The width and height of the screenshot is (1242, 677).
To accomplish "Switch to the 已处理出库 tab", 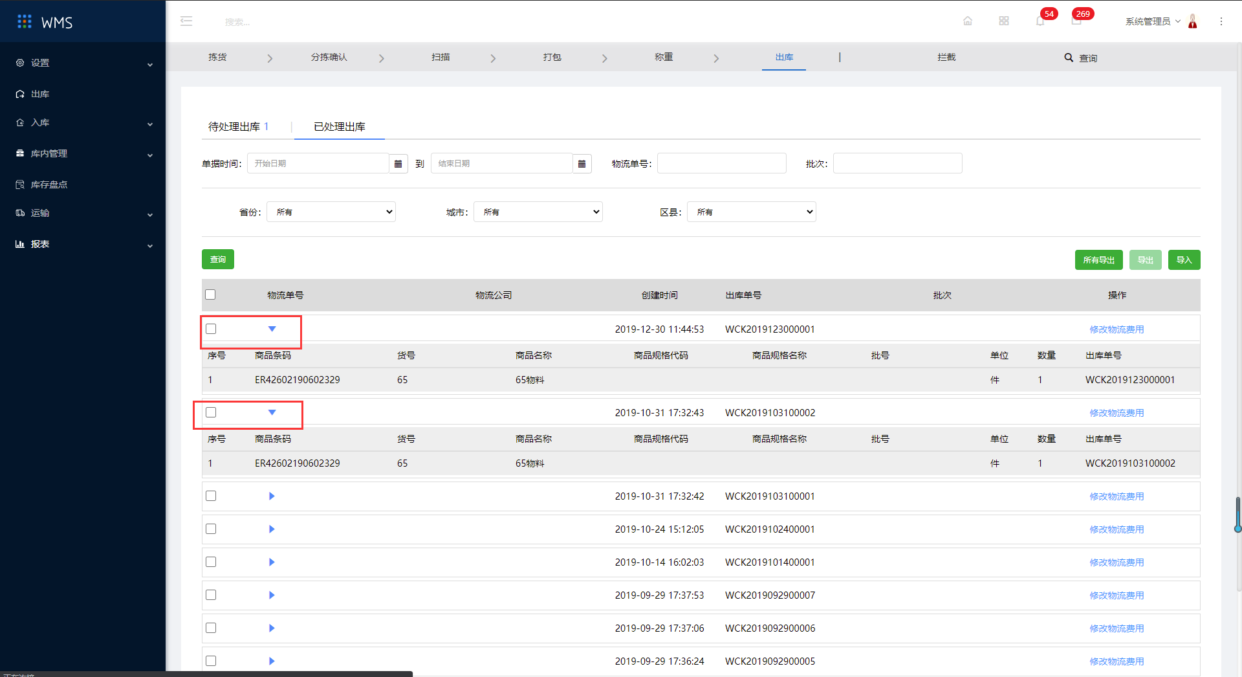I will 340,127.
